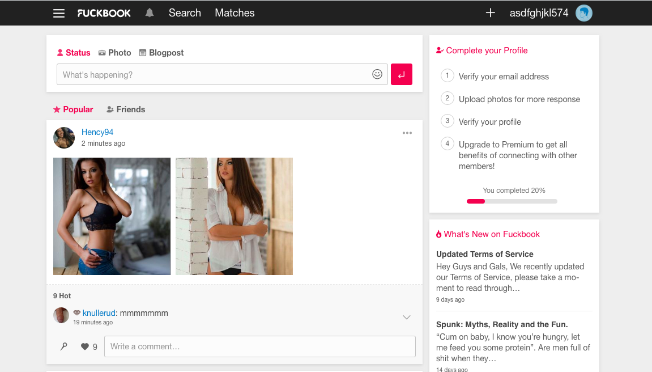Like the post with heart icon

click(x=85, y=346)
